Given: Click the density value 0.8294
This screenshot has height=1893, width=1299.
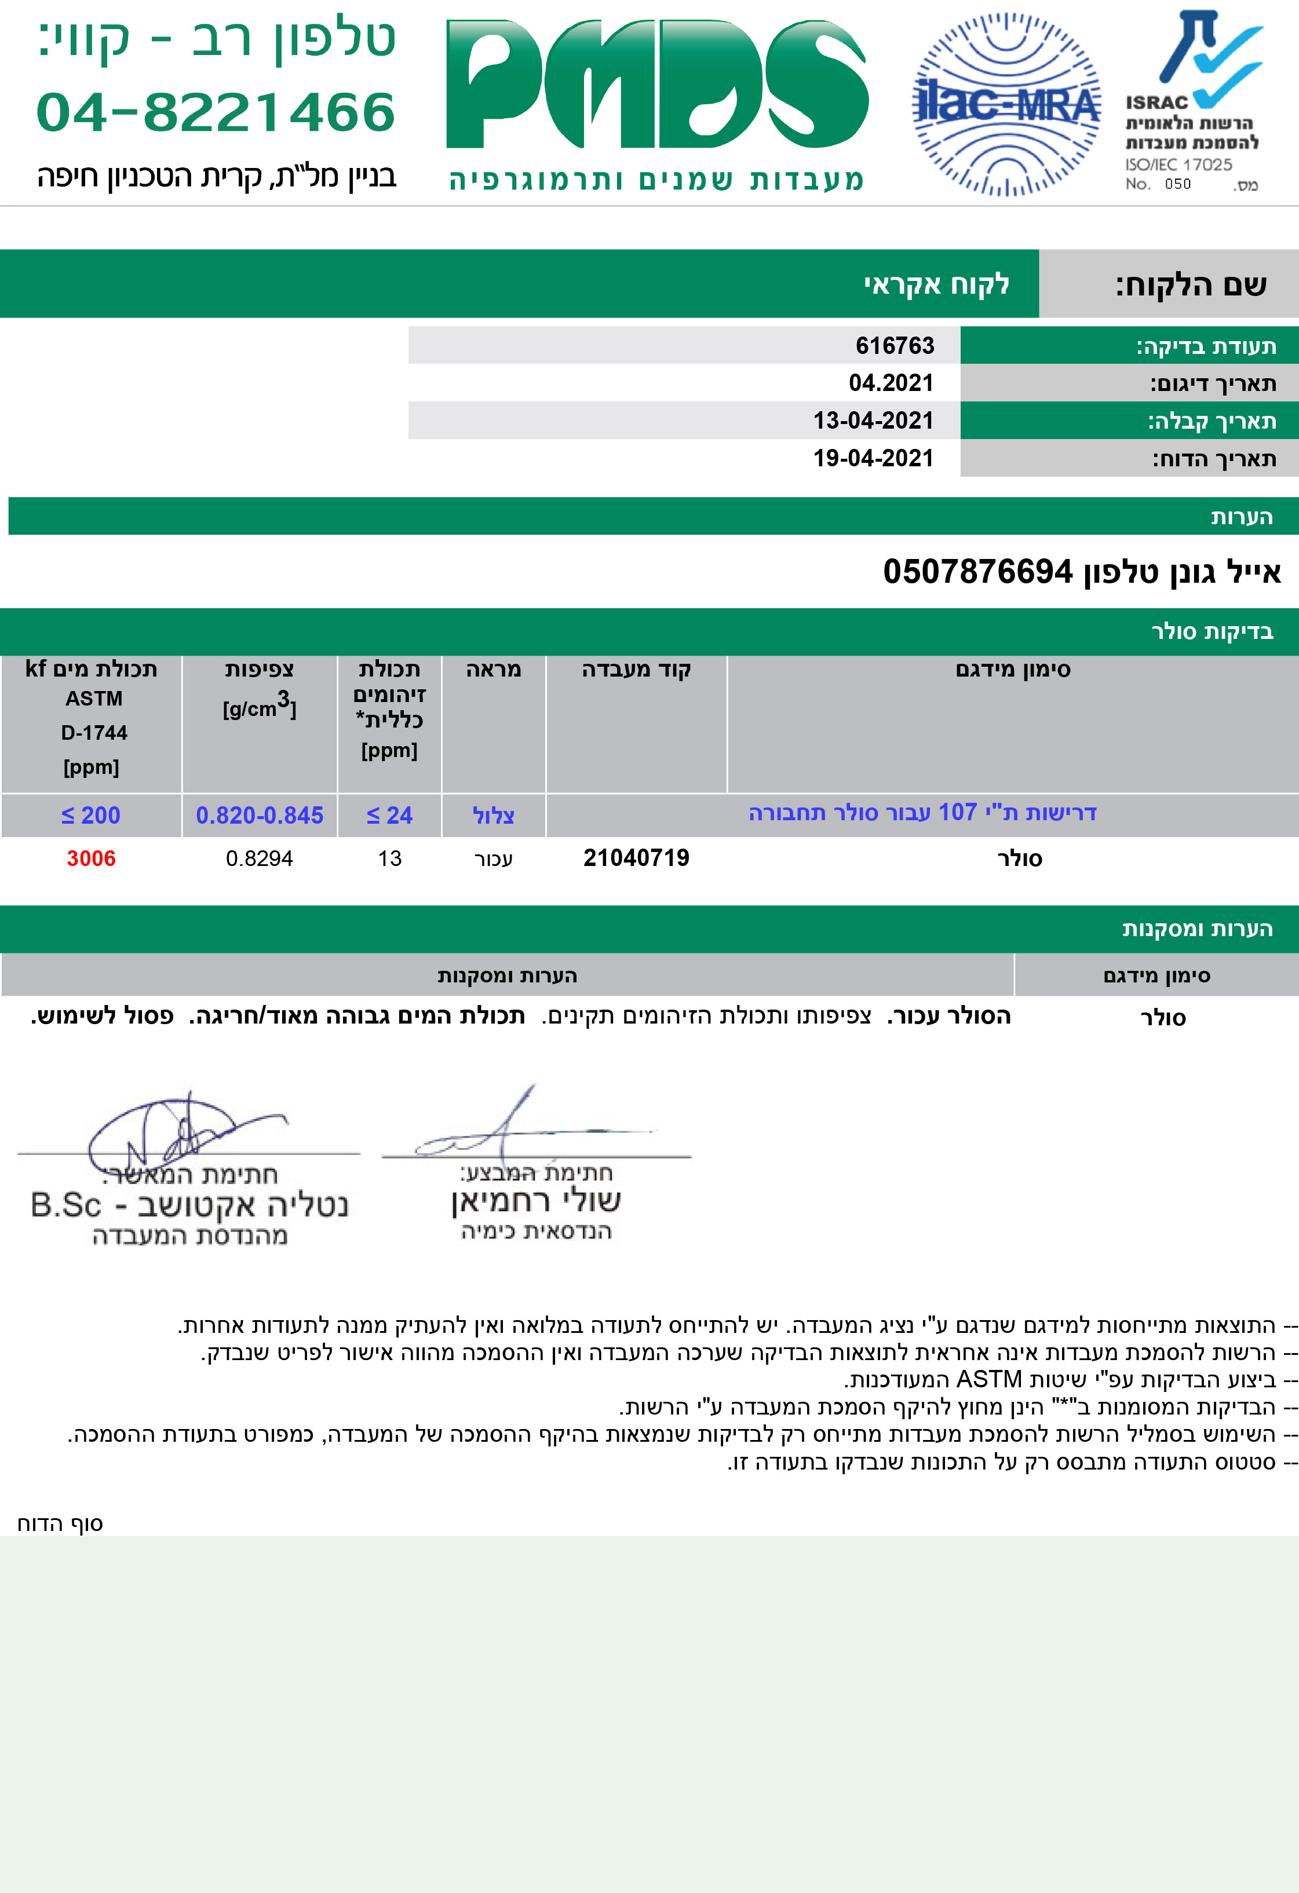Looking at the screenshot, I should [x=259, y=858].
